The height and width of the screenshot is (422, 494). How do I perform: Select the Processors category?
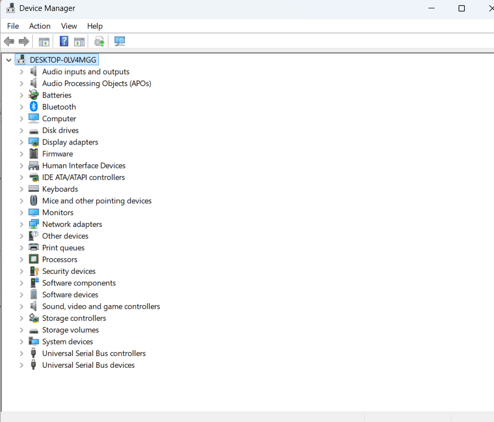tap(59, 259)
